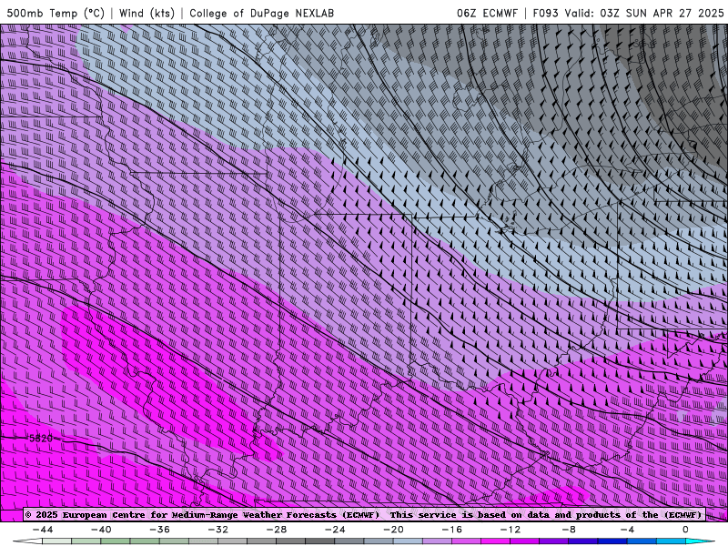The image size is (728, 546).
Task: Click the "-44" color scale label
Action: coord(43,530)
